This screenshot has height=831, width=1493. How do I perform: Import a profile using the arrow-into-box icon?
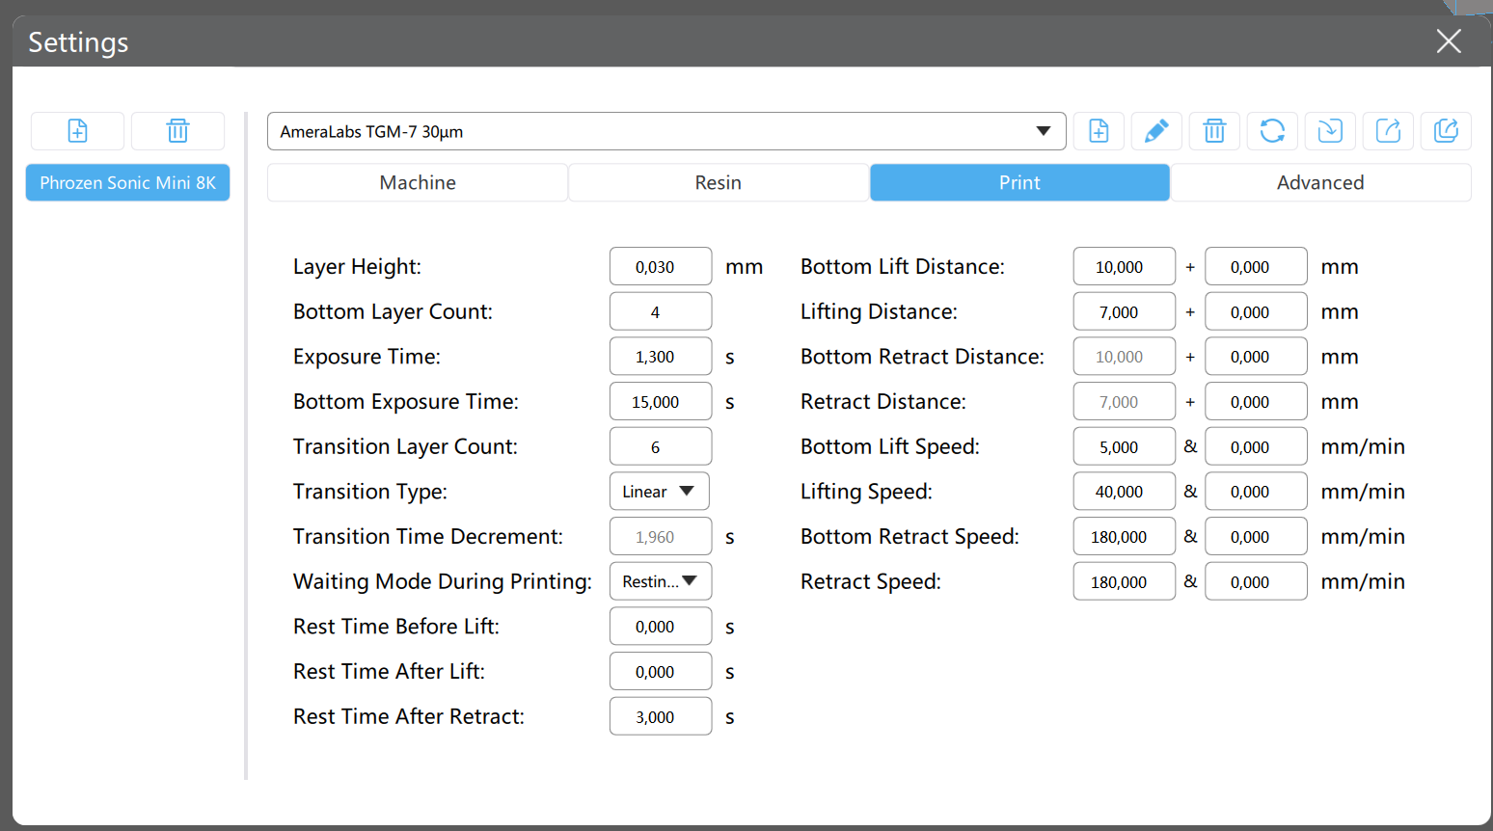[x=1330, y=131]
